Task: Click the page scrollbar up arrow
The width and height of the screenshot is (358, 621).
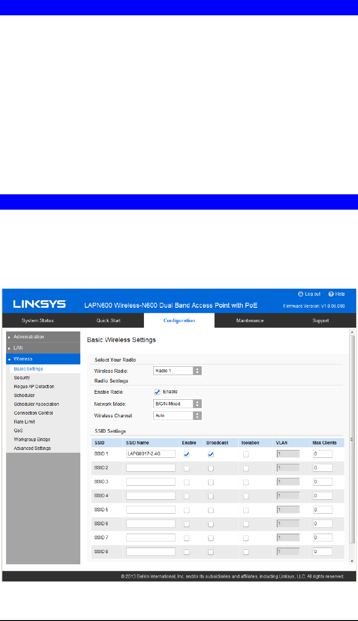Action: 352,333
